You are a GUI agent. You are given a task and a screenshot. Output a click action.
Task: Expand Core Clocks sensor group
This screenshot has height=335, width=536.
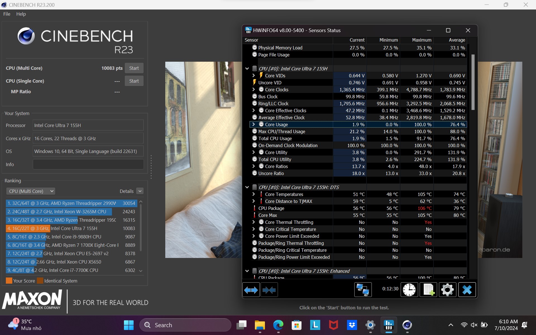253,89
